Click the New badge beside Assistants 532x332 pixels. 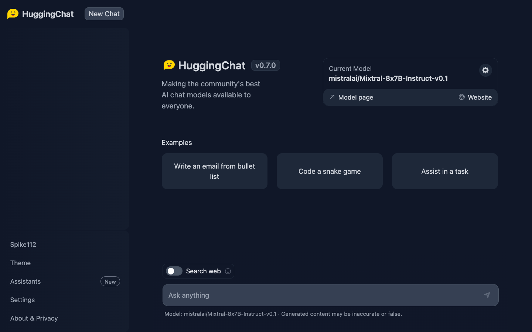coord(110,281)
